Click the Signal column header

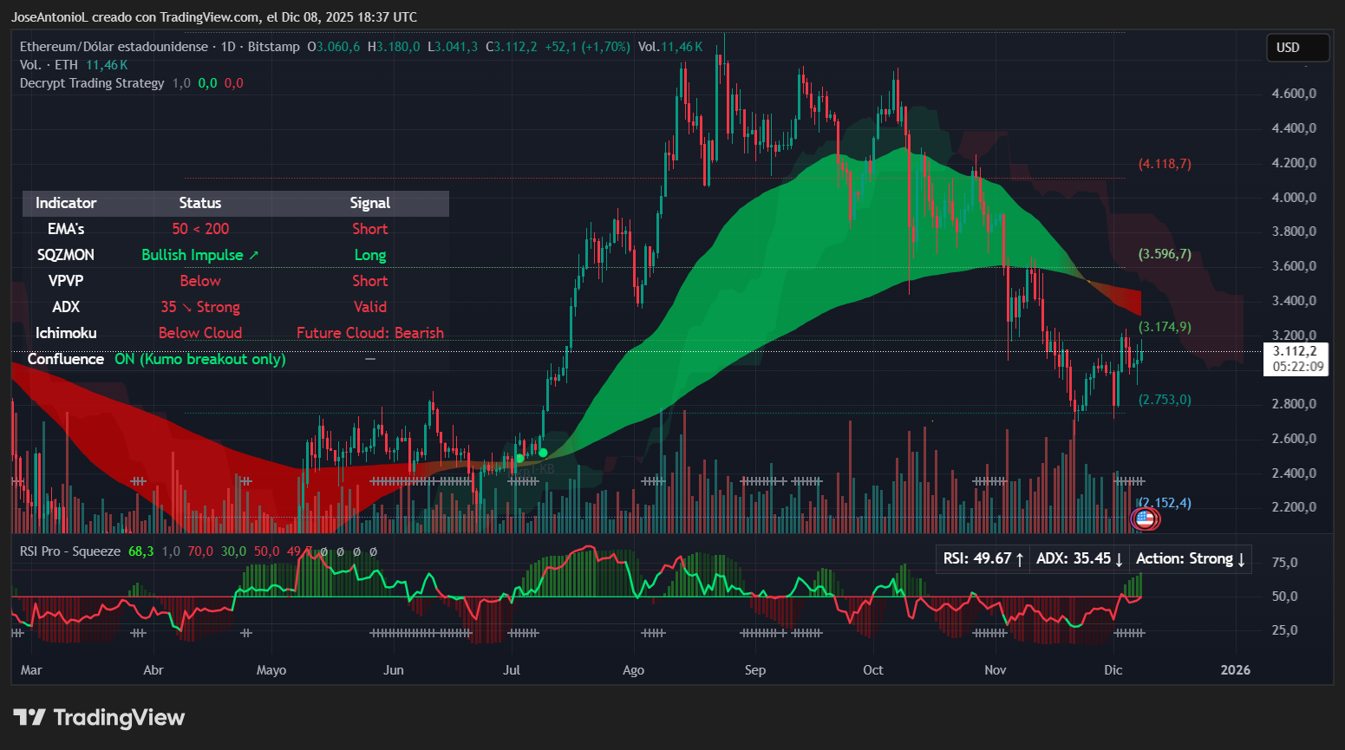coord(369,203)
